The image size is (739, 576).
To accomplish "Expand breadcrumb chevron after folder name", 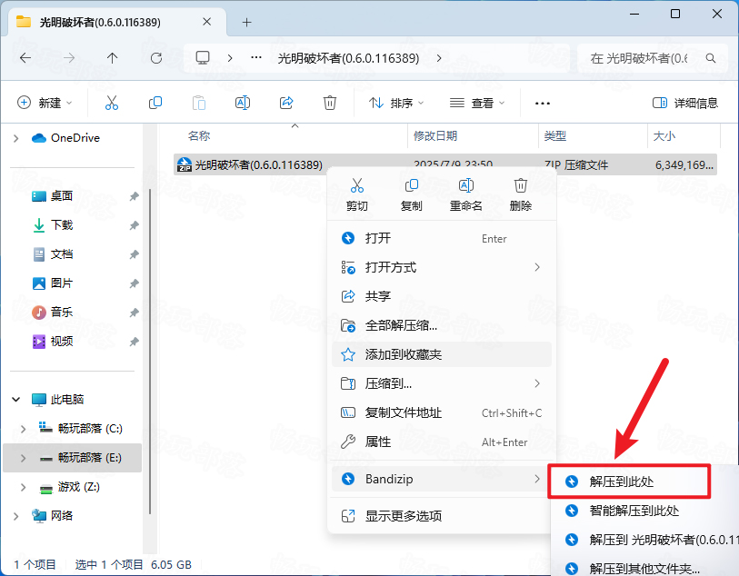I will [x=439, y=58].
